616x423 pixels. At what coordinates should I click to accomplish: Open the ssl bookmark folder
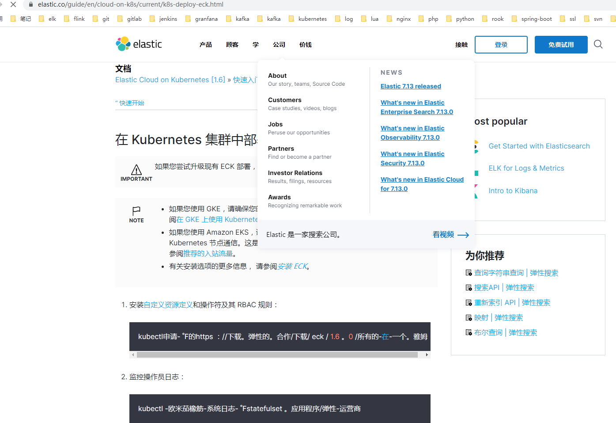click(568, 19)
